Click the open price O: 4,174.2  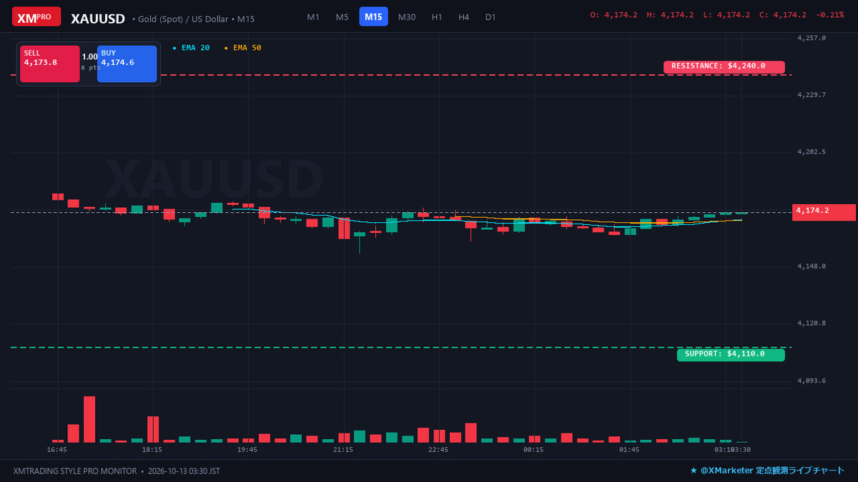(613, 15)
